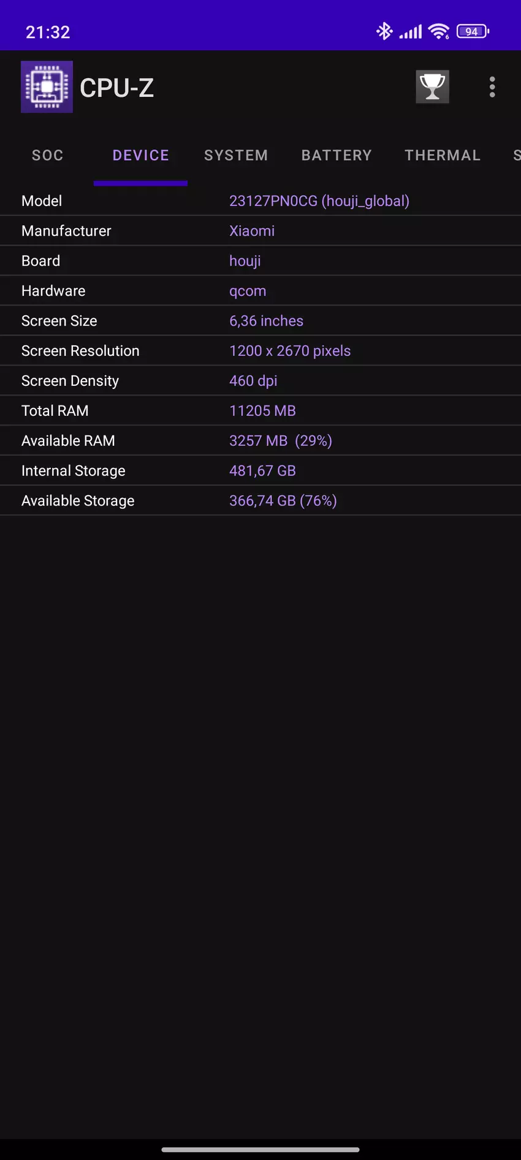Open the three-dot overflow menu
Screen dimensions: 521x1160
(492, 87)
